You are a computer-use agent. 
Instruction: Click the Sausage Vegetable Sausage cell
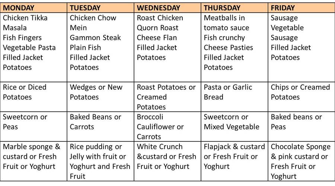[x=301, y=47]
